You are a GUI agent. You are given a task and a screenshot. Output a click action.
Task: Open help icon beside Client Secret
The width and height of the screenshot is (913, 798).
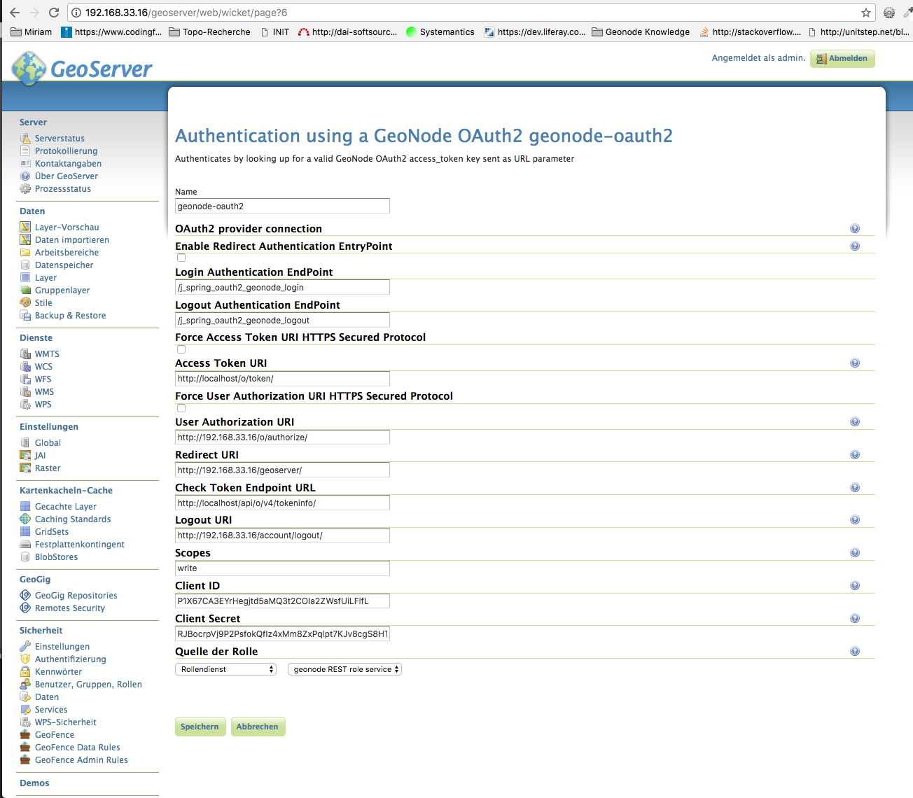click(855, 619)
